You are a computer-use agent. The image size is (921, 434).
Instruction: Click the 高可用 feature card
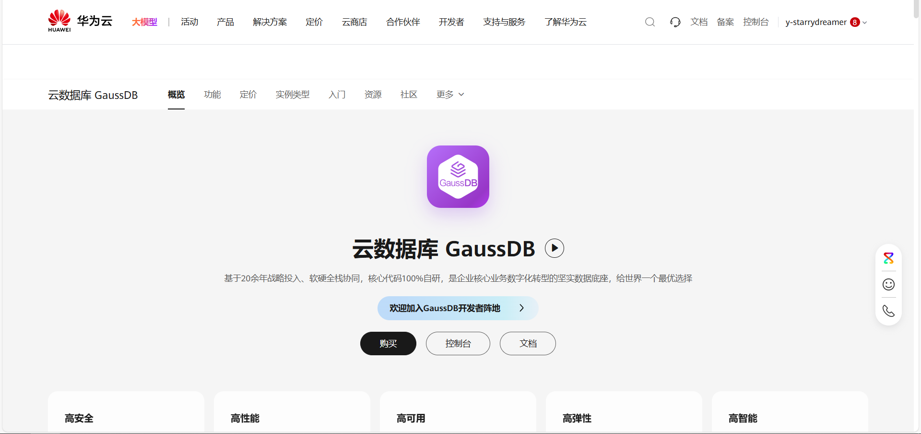tap(458, 412)
